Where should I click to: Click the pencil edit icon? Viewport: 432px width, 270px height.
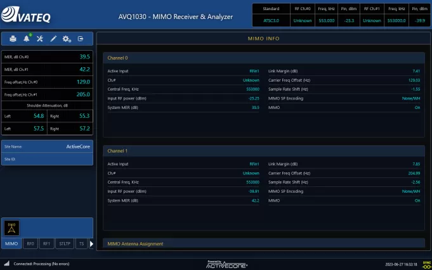point(53,39)
